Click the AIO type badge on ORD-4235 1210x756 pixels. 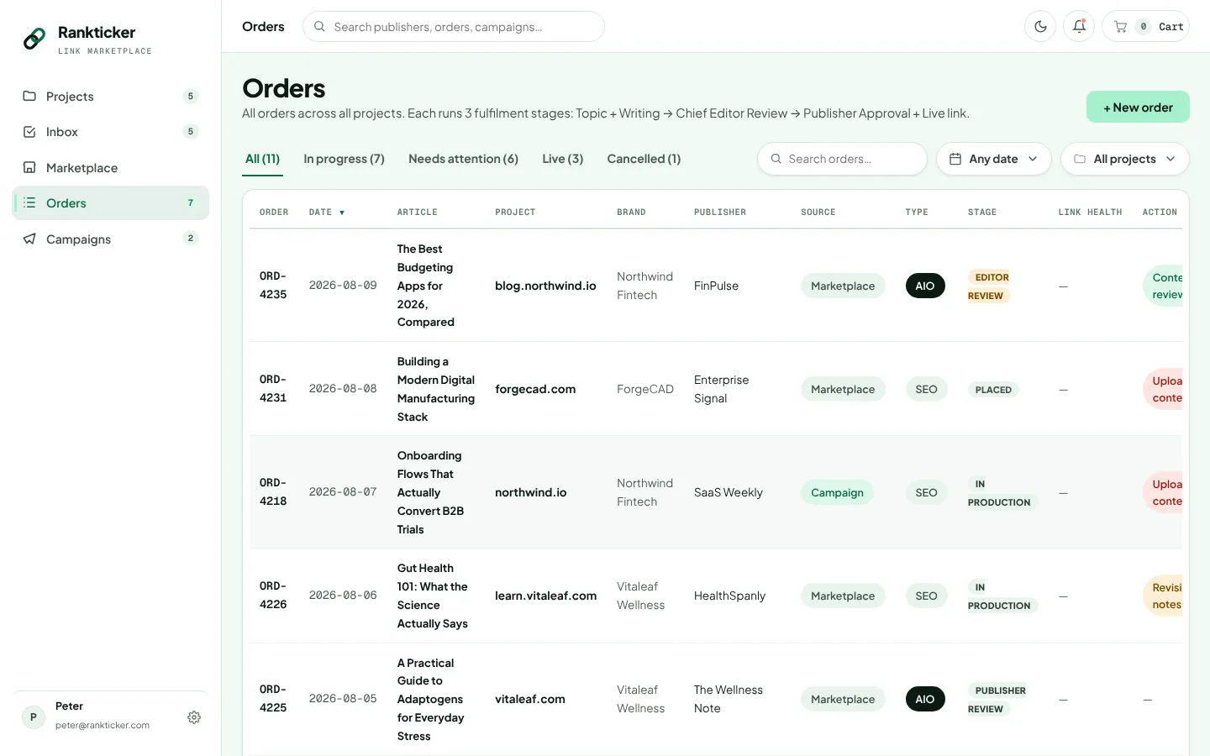(x=925, y=286)
